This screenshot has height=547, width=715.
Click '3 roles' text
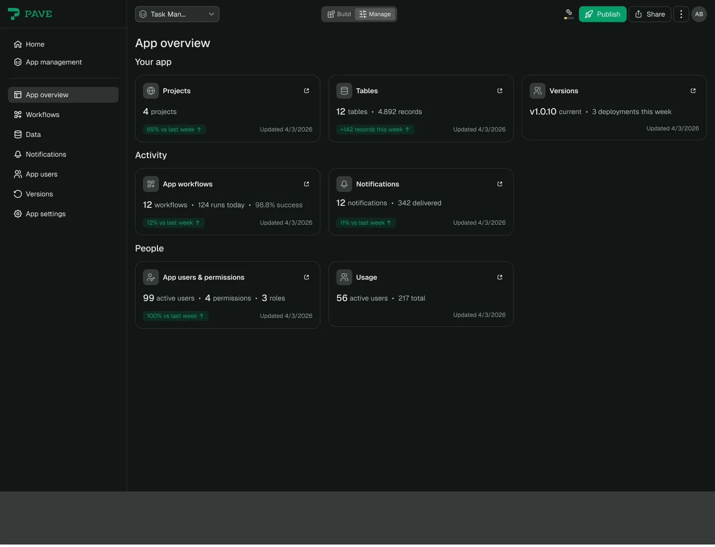[273, 298]
